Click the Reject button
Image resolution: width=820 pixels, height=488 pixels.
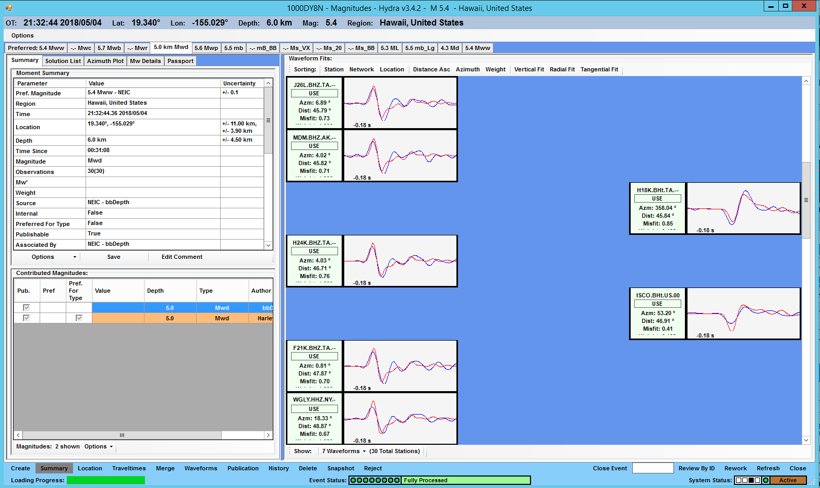tap(373, 468)
